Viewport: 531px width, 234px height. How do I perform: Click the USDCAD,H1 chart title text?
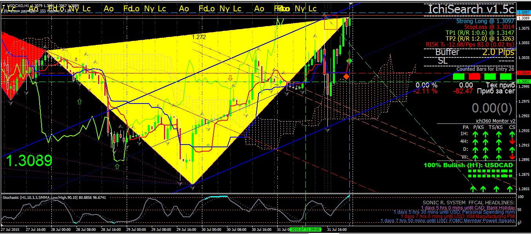(18, 6)
